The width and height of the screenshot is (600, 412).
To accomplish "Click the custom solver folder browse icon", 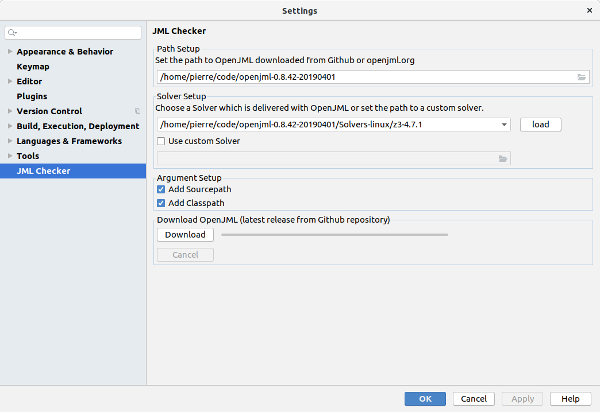I will [x=503, y=158].
